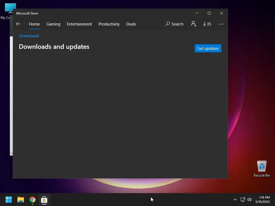
Task: Go back with the Store back arrow
Action: point(18,24)
